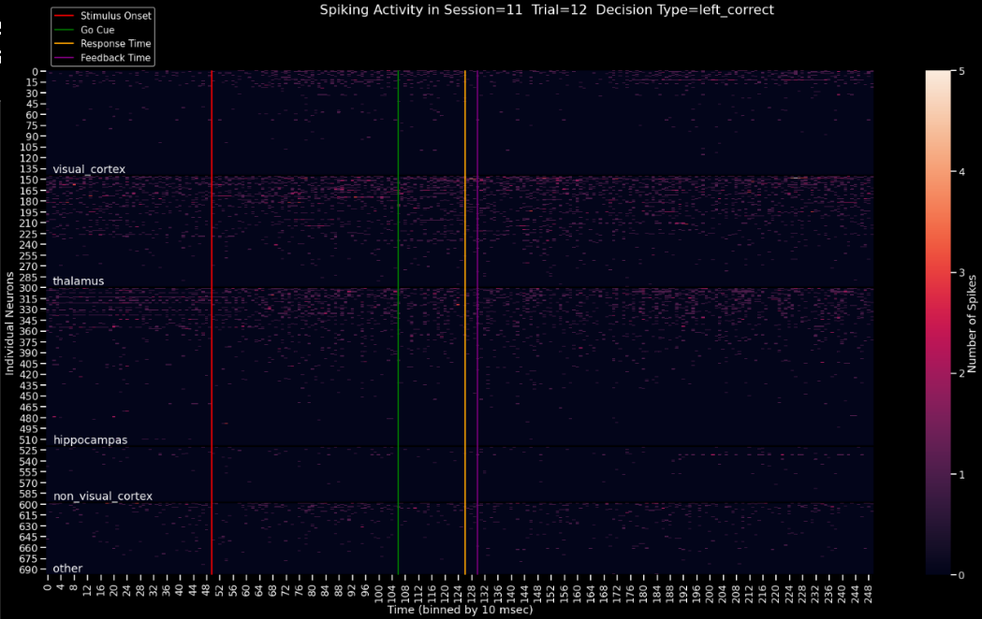
Task: Click the Spiking Activity plot title
Action: 547,10
